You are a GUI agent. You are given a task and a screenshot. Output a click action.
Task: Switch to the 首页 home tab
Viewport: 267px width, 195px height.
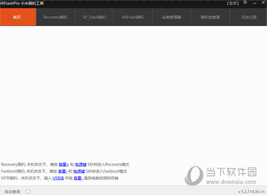point(18,17)
